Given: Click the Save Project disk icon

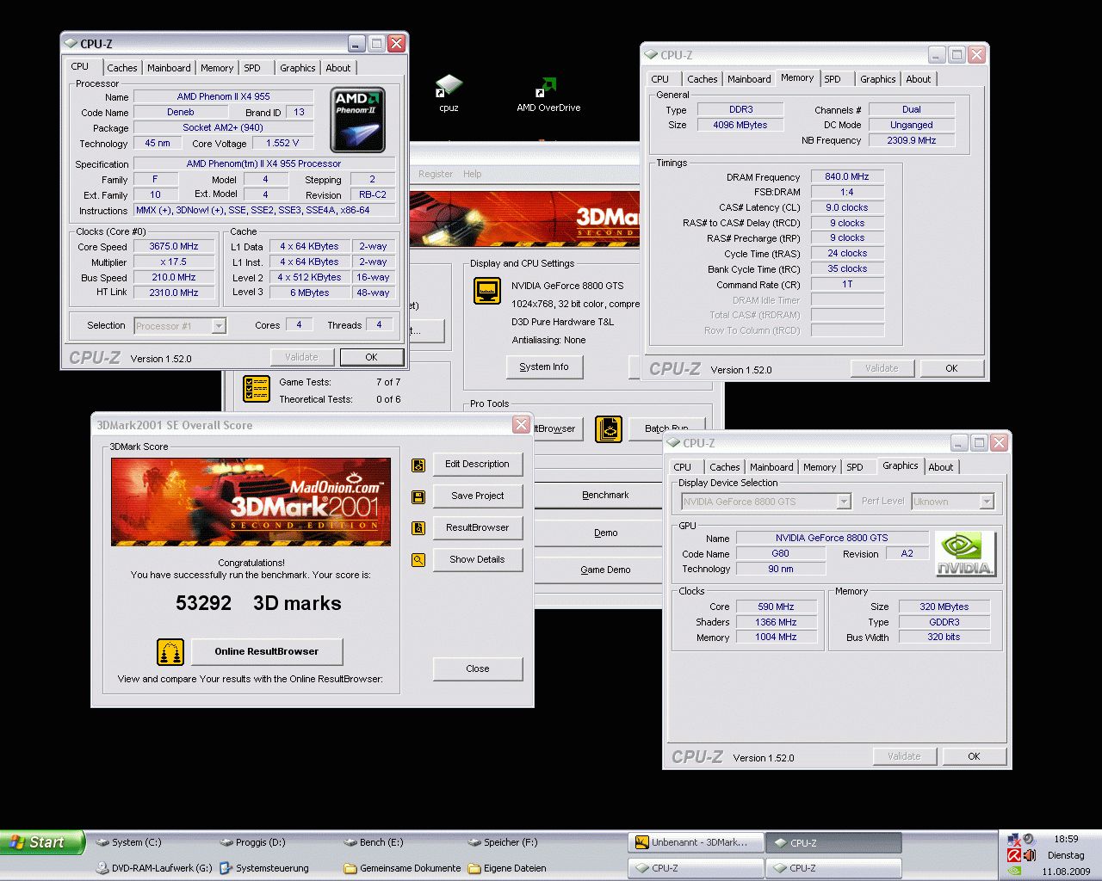Looking at the screenshot, I should point(418,496).
